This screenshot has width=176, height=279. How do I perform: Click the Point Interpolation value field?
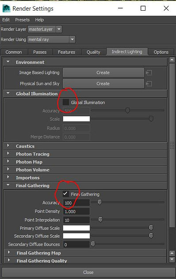point(77,220)
